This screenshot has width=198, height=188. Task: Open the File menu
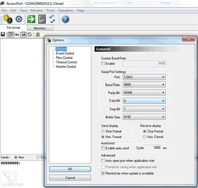tap(4, 10)
